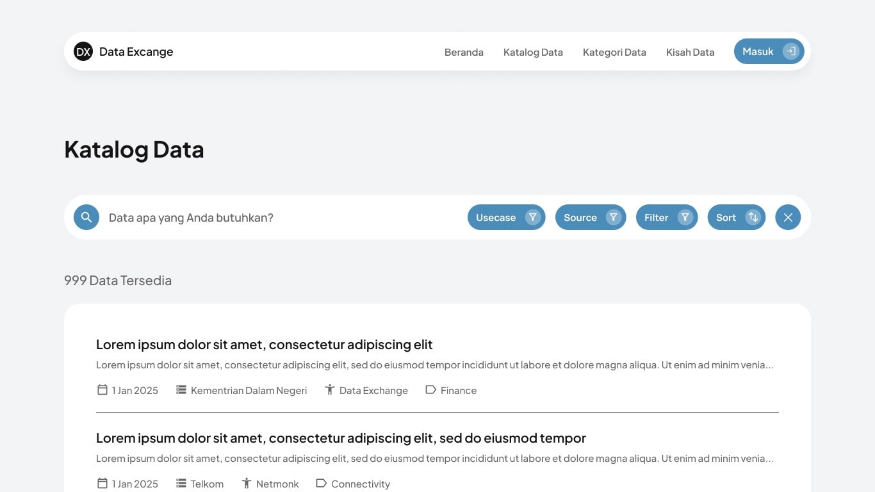The height and width of the screenshot is (492, 875).
Task: Click the '1 Jan 2025' date in the Telkom row
Action: tap(135, 484)
